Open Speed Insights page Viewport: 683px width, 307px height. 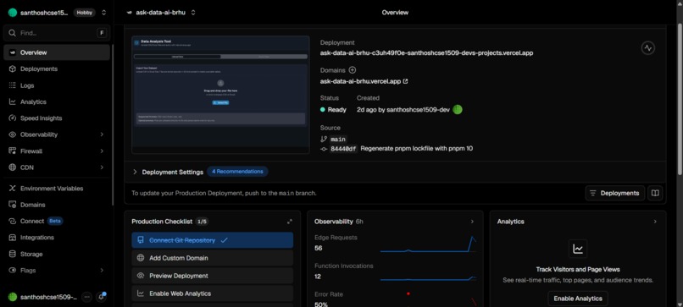57,118
